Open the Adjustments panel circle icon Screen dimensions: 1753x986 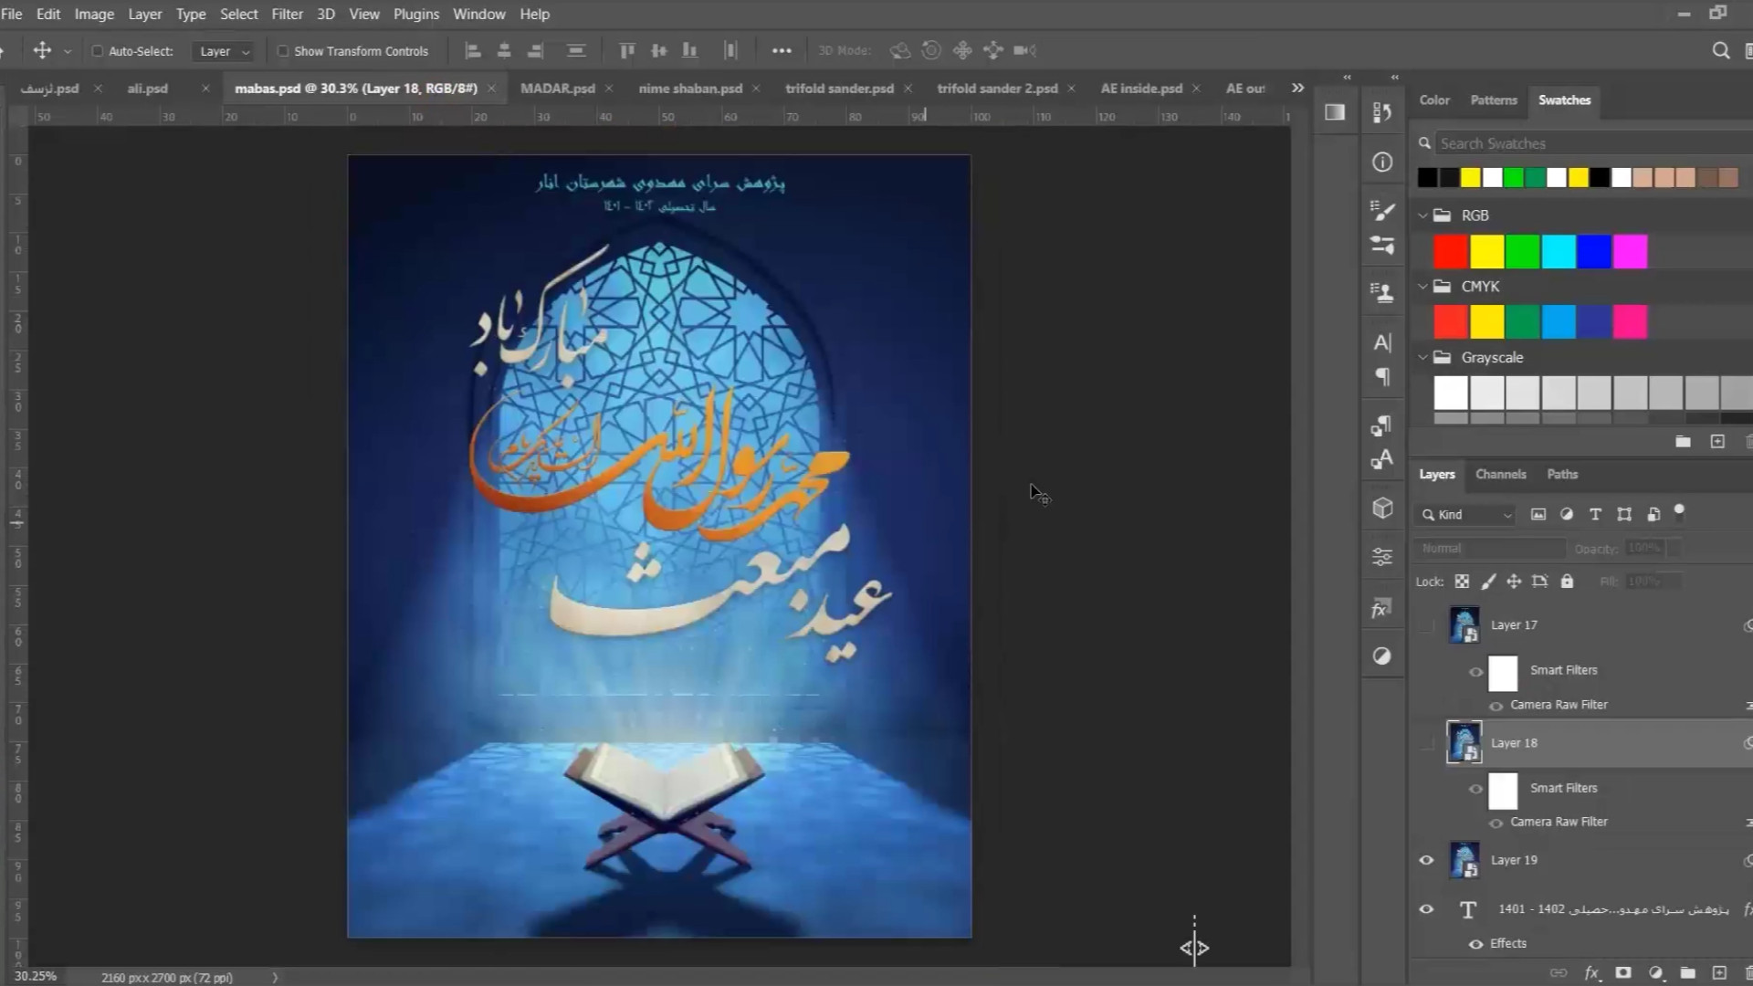pyautogui.click(x=1382, y=656)
